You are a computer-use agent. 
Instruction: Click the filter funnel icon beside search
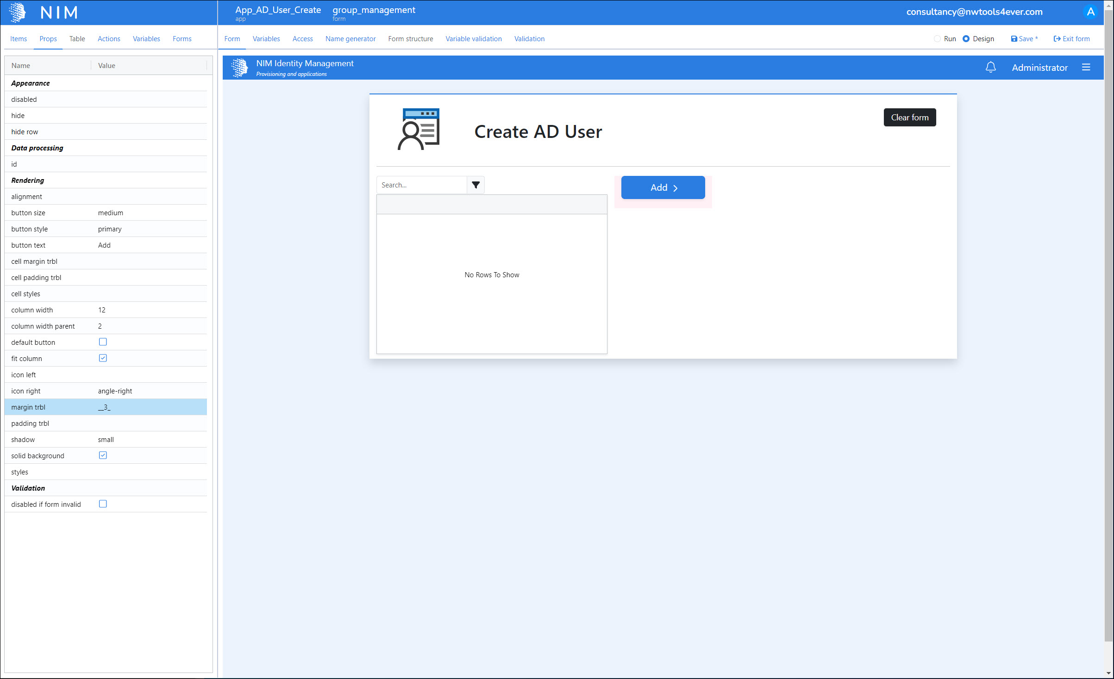476,185
